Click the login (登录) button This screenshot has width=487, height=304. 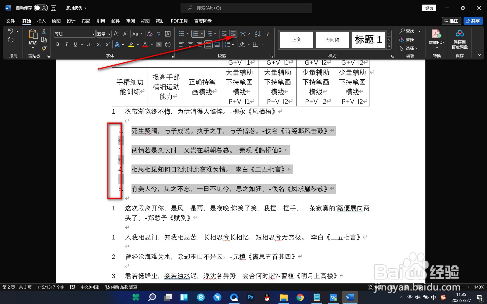(429, 8)
